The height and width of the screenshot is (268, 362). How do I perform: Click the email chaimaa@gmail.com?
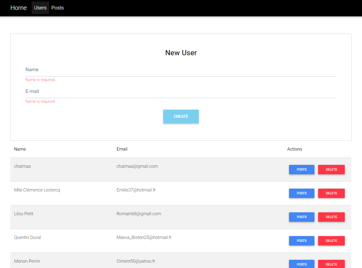pos(137,166)
